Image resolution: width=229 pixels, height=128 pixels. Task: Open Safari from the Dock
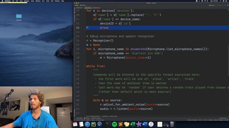click(87, 124)
